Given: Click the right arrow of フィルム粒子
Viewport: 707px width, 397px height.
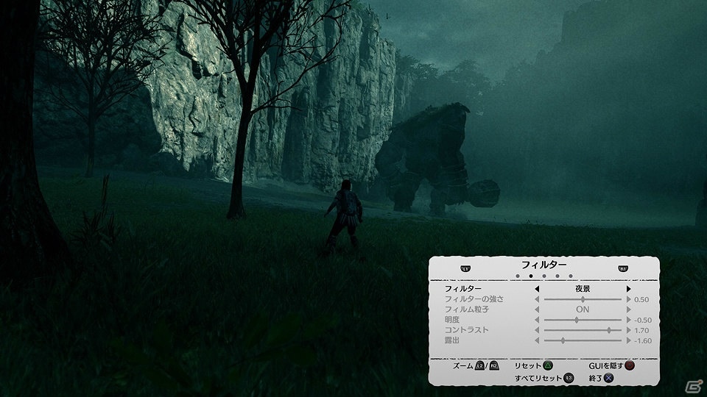Looking at the screenshot, I should [628, 310].
